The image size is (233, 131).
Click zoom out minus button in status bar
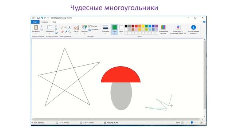point(182,123)
